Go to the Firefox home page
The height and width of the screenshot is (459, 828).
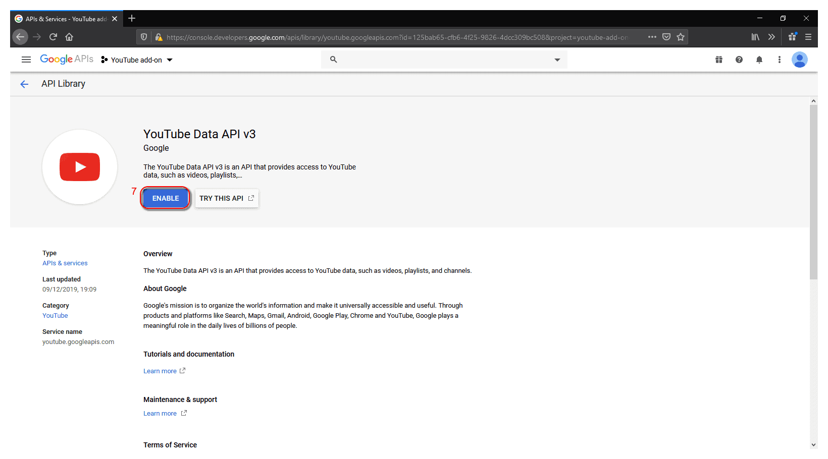coord(69,37)
